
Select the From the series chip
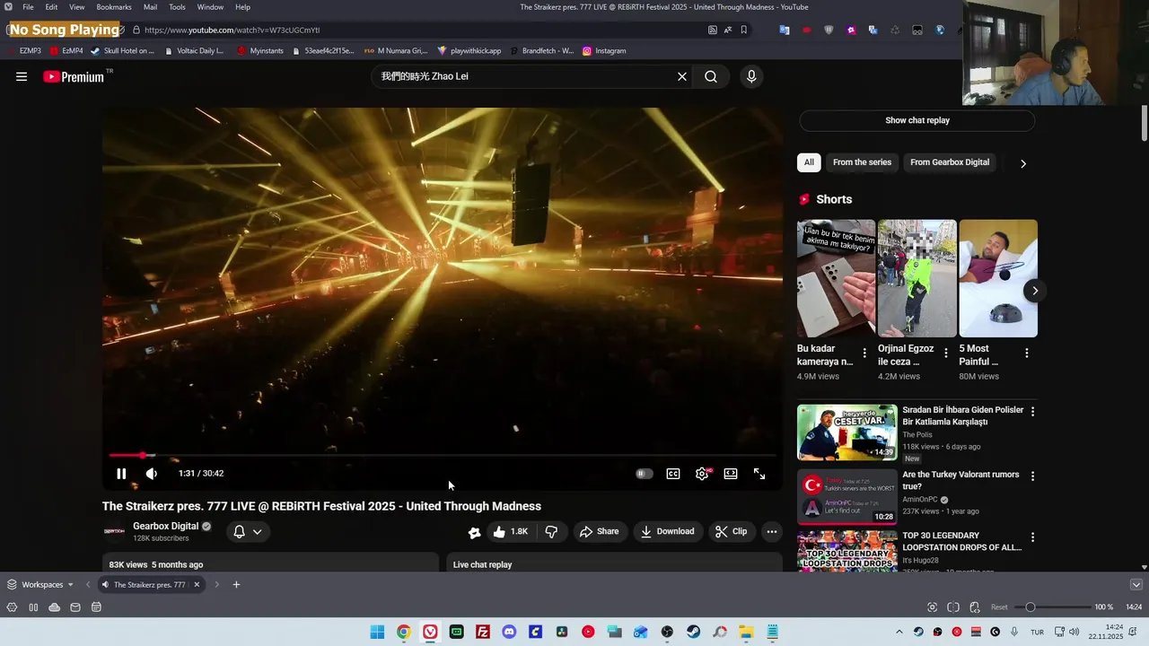[x=862, y=162]
